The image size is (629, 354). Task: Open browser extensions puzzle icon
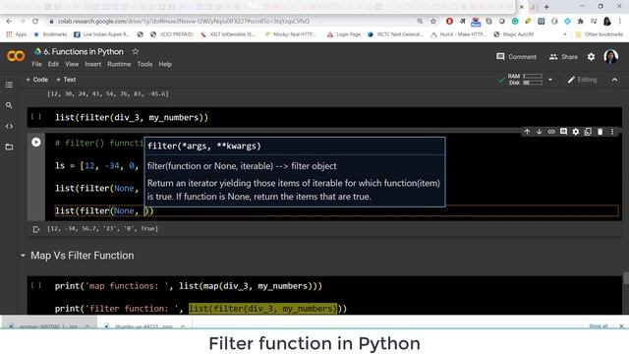[581, 21]
